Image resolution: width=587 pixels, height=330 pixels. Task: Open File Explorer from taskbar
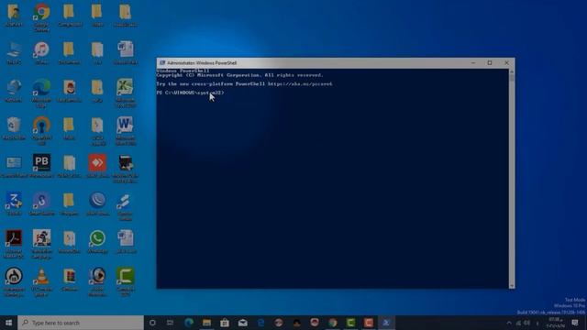pos(206,323)
